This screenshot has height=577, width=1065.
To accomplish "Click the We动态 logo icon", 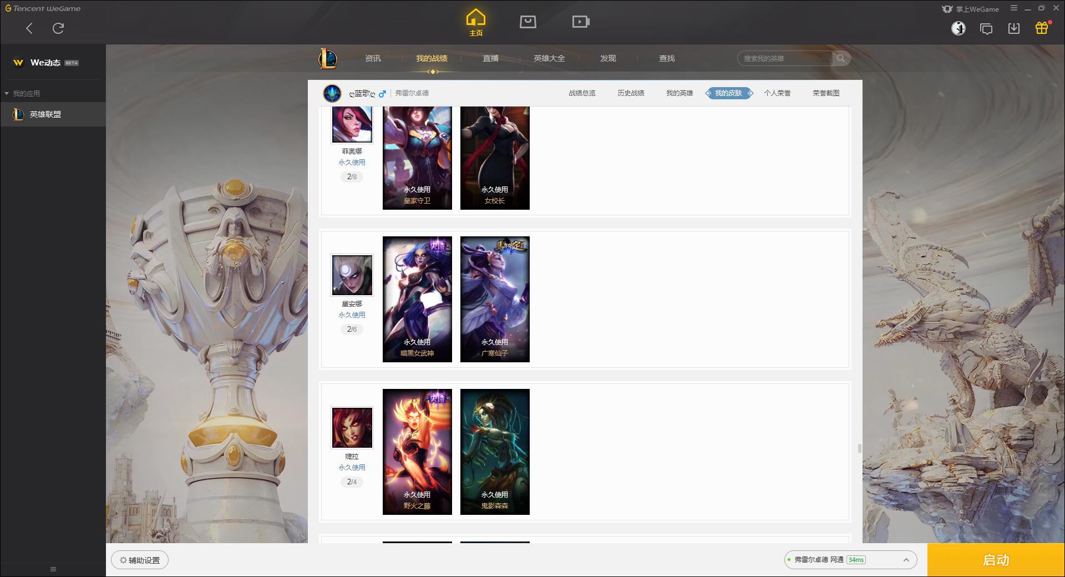I will click(x=18, y=63).
